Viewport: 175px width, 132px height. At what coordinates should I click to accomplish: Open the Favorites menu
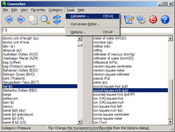point(38,10)
